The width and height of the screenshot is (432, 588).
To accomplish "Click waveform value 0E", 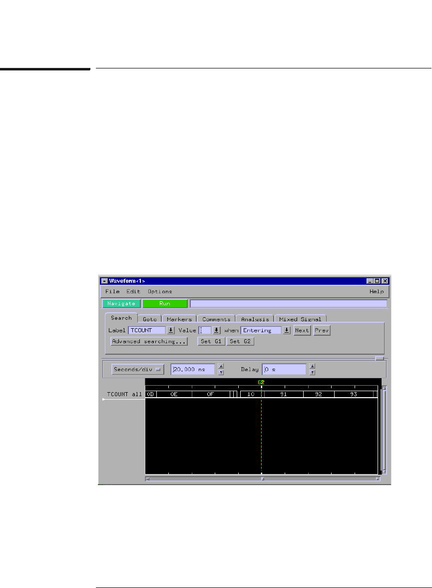I will pyautogui.click(x=174, y=394).
